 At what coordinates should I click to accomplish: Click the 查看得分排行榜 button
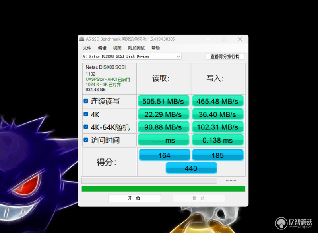click(x=225, y=56)
